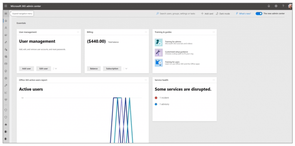Viewport: 295px width, 146px height.
Task: Open the Groups nav icon
Action: (6, 42)
